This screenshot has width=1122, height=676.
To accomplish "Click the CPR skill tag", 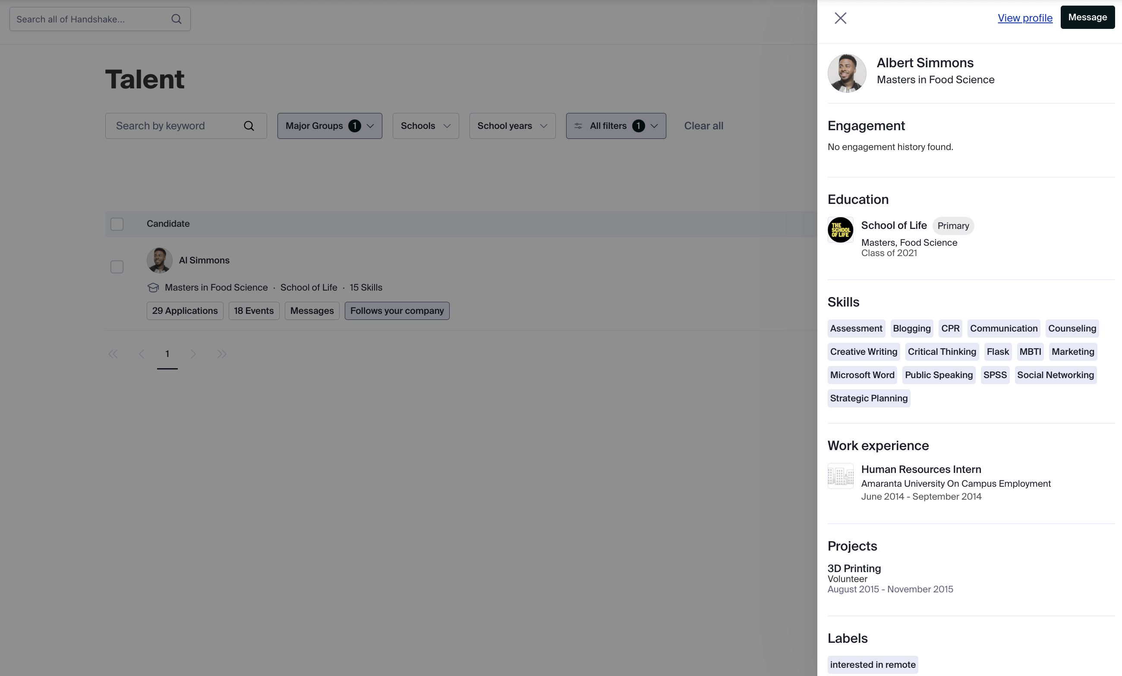I will point(950,329).
